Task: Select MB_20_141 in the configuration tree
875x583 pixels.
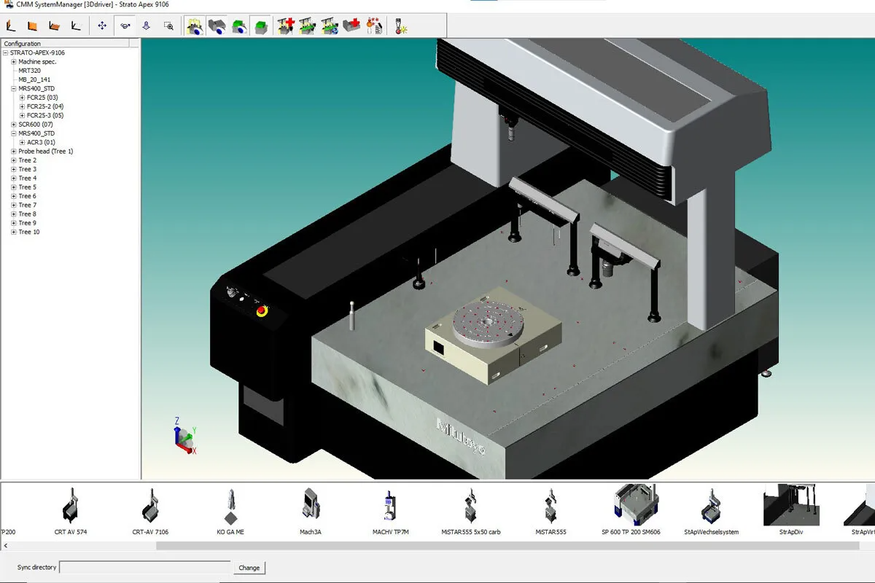Action: click(34, 79)
